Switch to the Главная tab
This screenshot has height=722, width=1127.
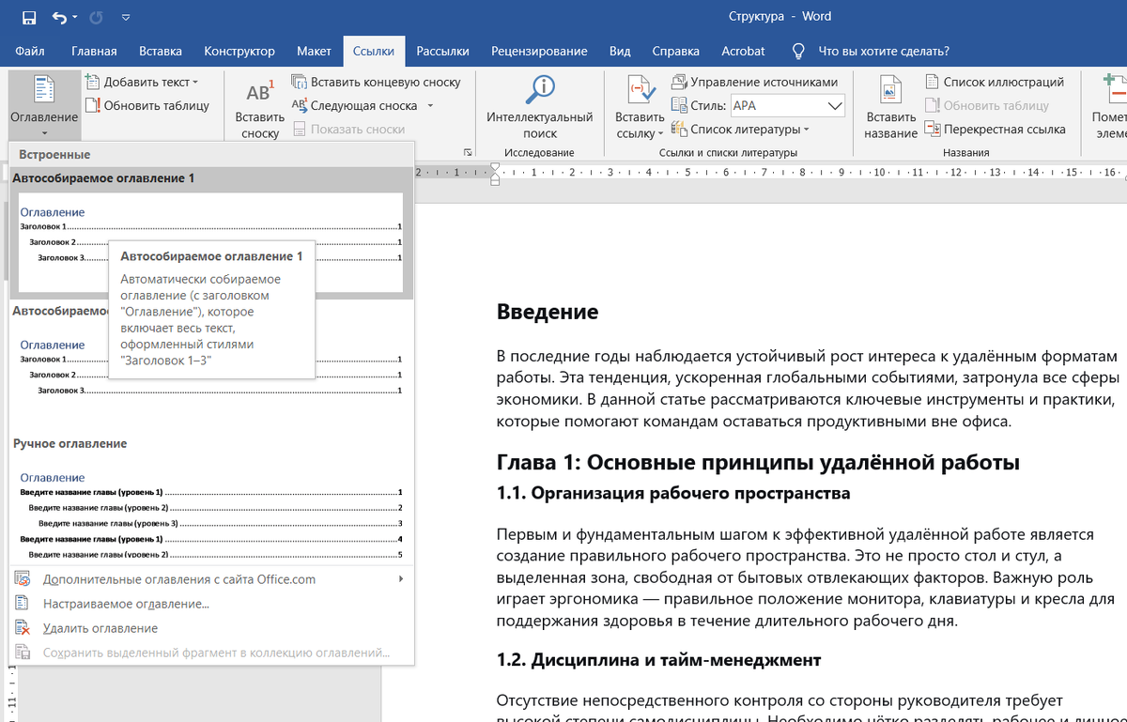94,51
